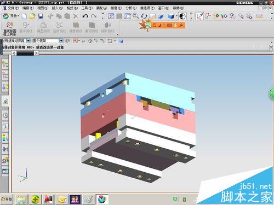
Task: Click the Pan view icon
Action: coord(152,16)
